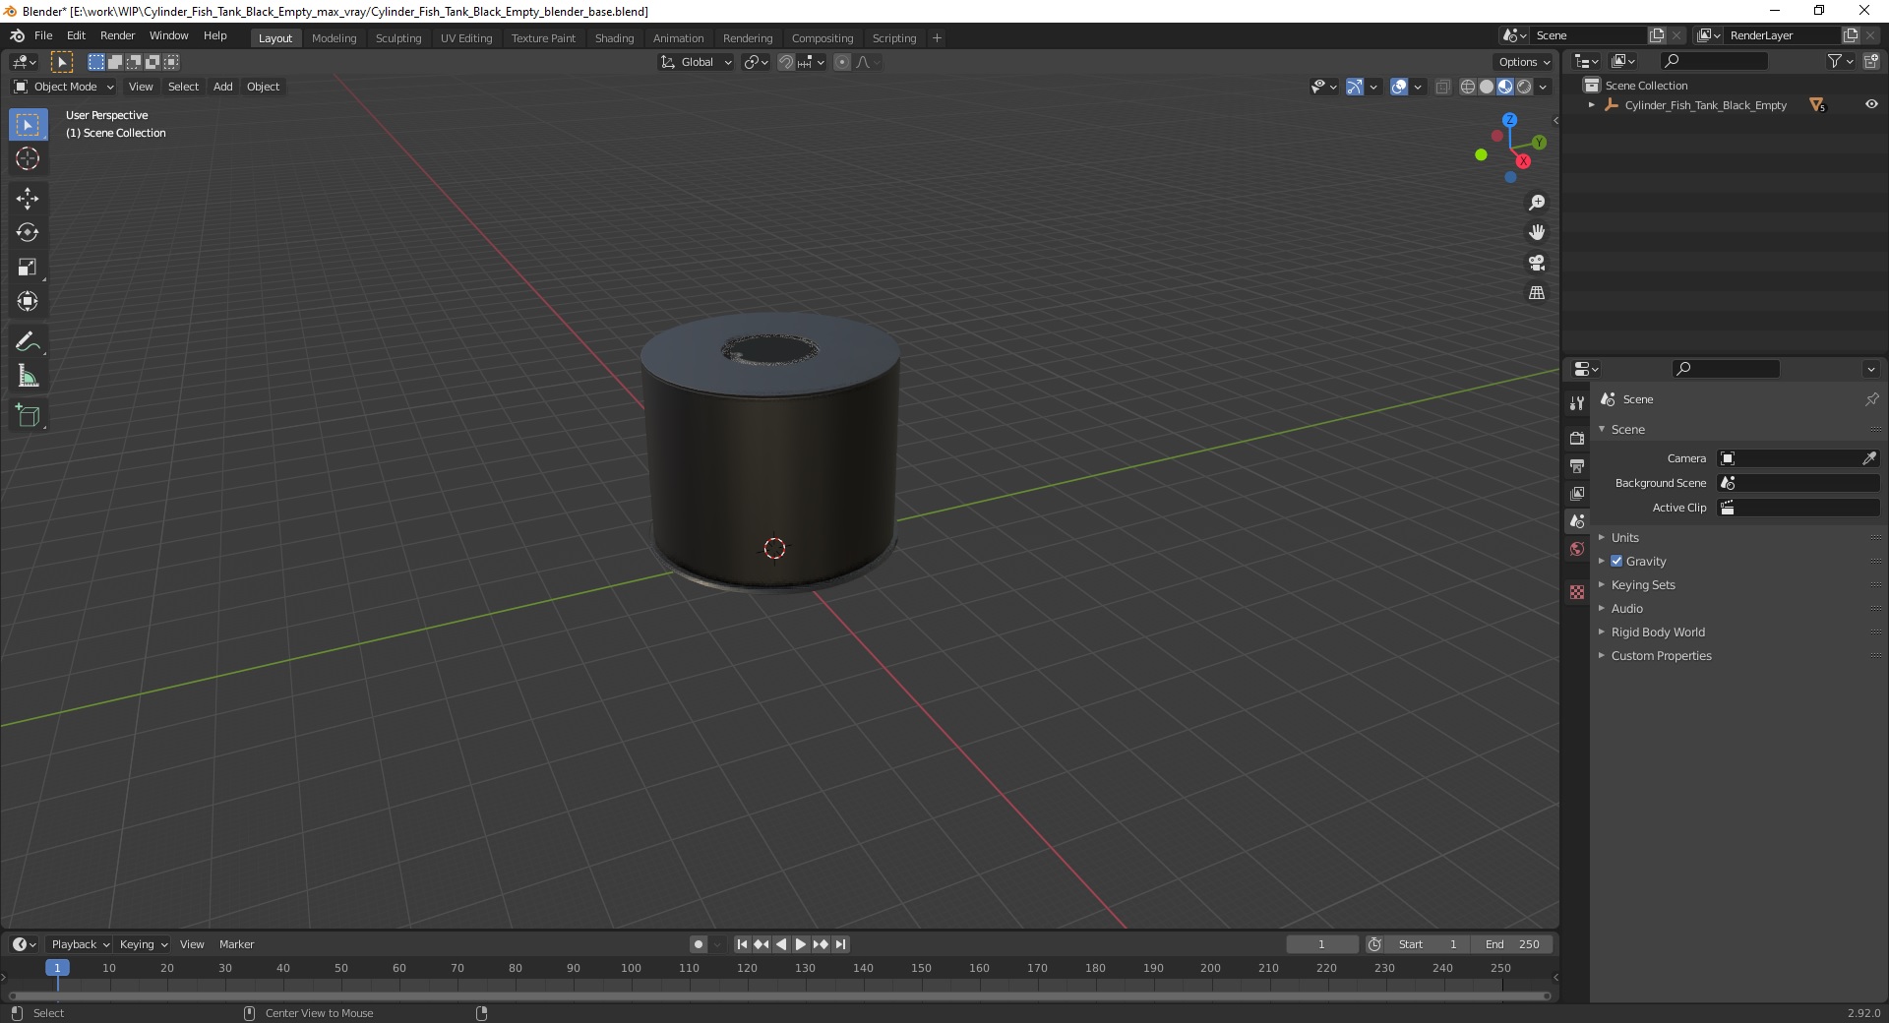Image resolution: width=1889 pixels, height=1023 pixels.
Task: Switch to solid viewport shading
Action: (1487, 87)
